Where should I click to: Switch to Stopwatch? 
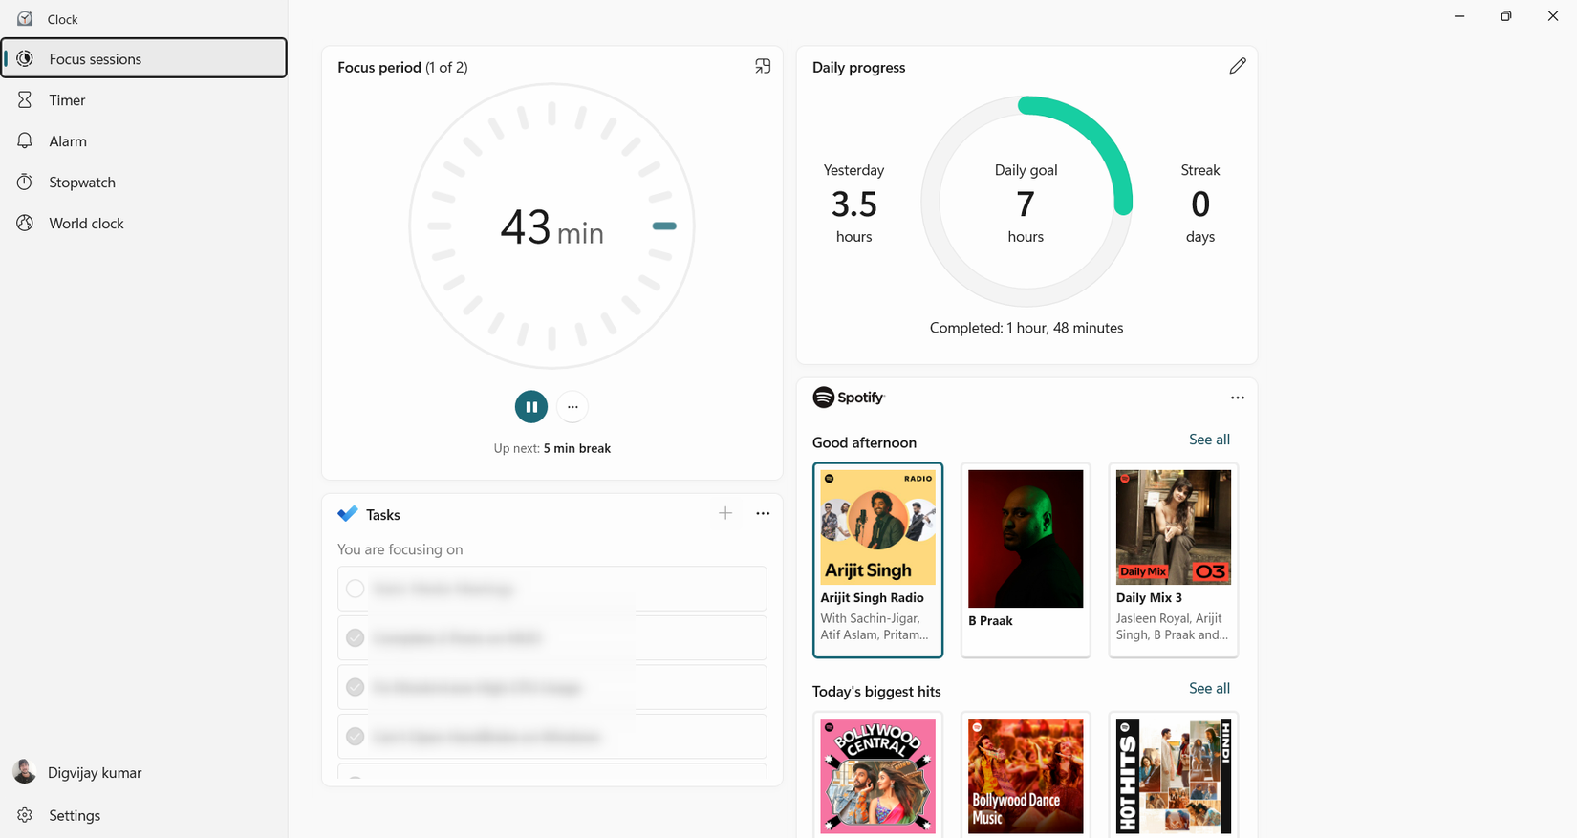tap(144, 182)
